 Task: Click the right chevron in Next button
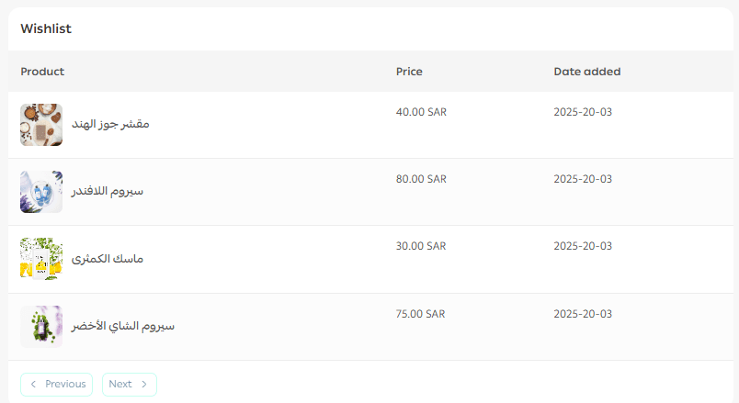pos(144,385)
